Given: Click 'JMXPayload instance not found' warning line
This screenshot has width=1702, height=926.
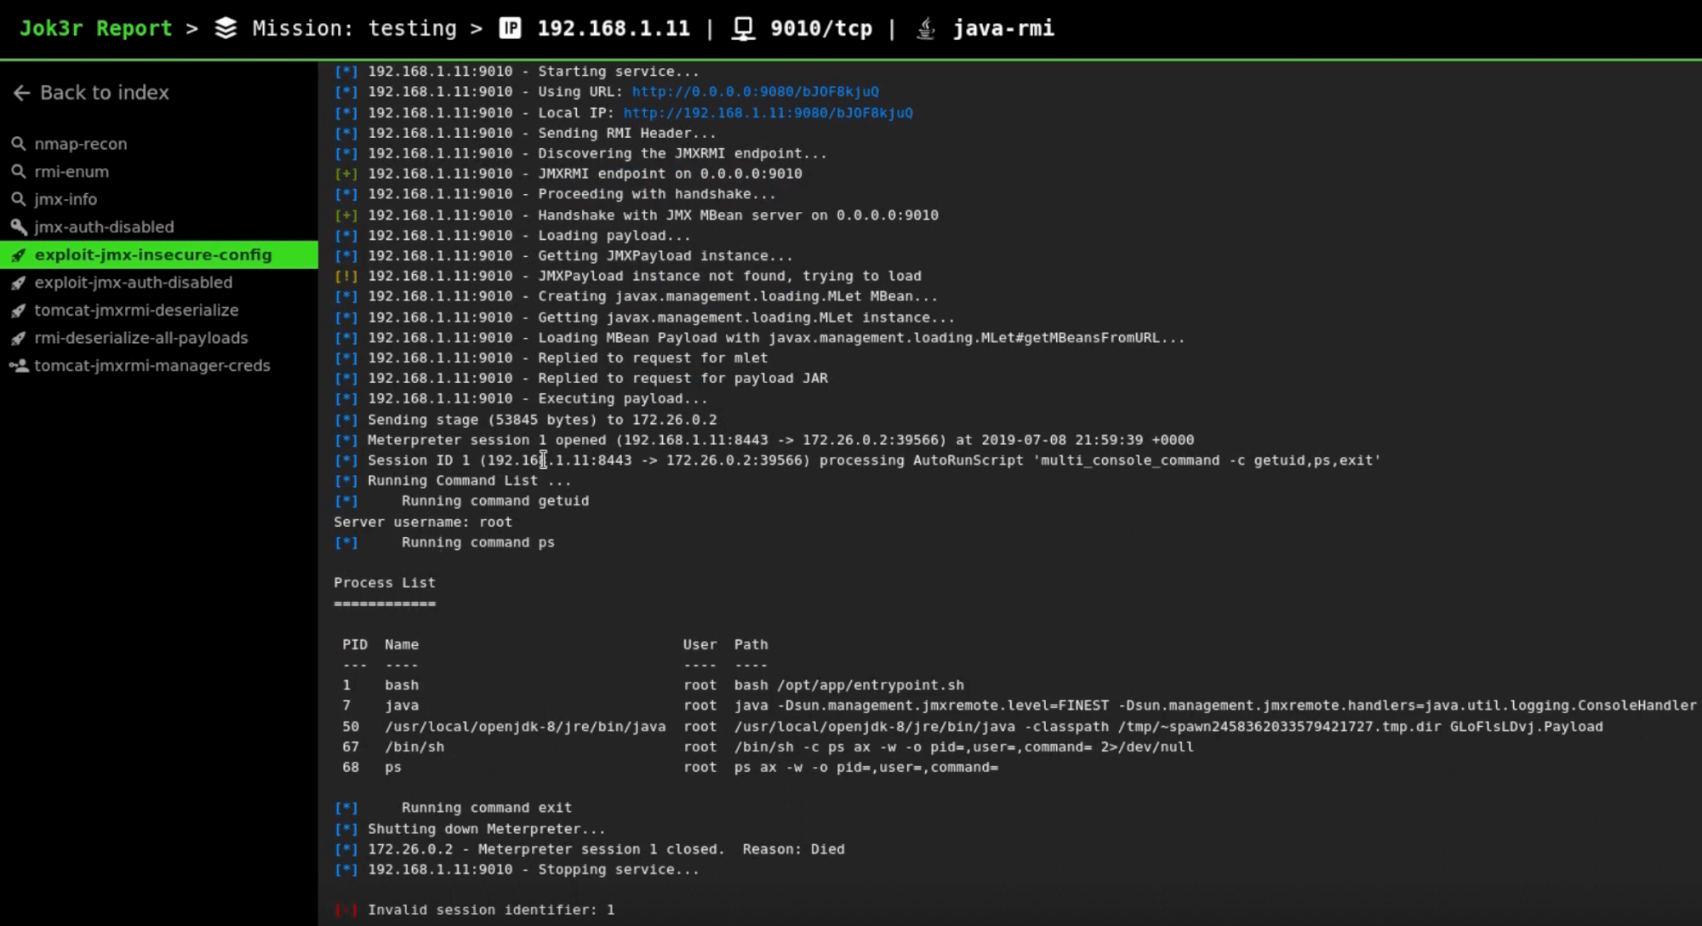Looking at the screenshot, I should tap(628, 276).
